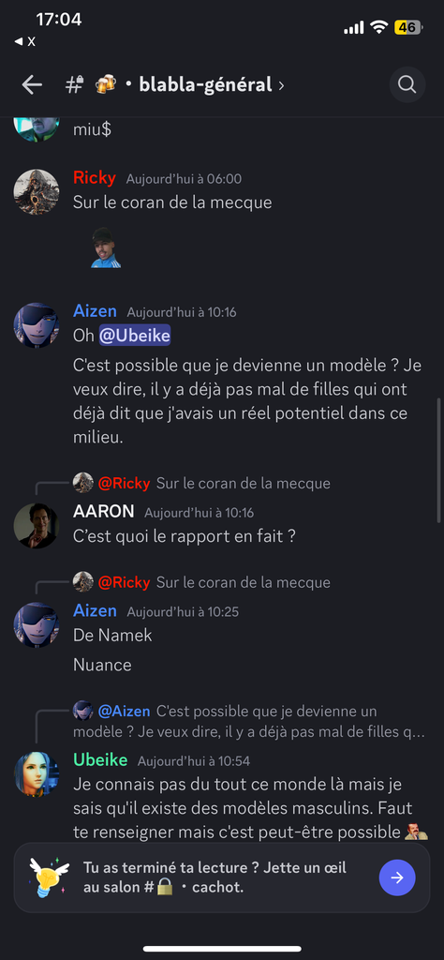The width and height of the screenshot is (444, 960).
Task: Tap the Ricky username in red
Action: (x=95, y=177)
